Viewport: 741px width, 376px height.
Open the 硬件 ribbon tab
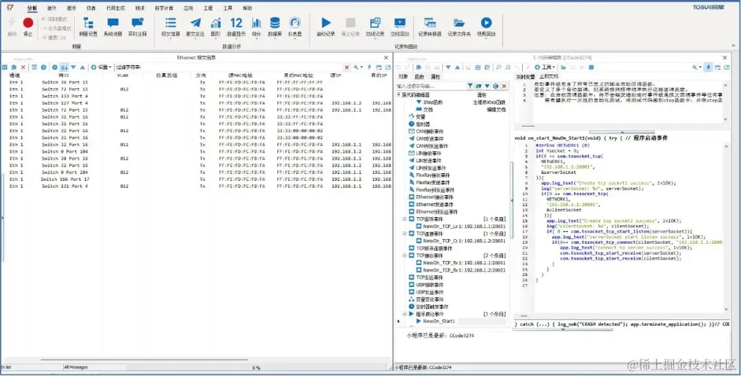click(52, 8)
